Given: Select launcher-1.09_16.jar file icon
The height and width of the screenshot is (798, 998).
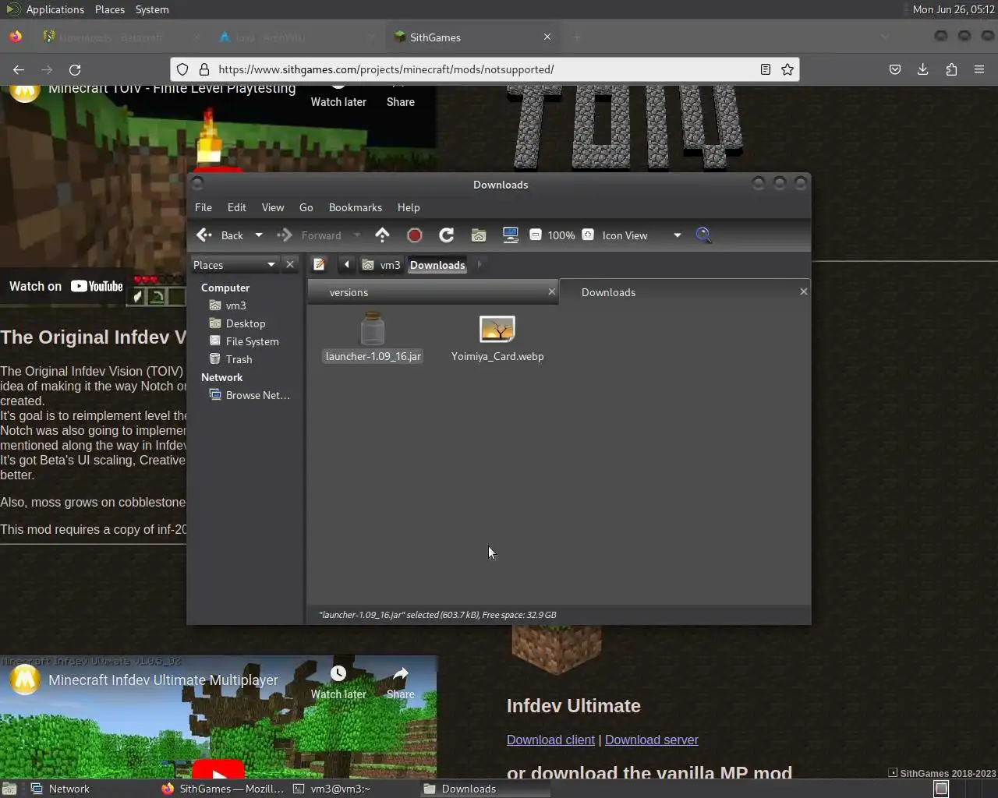Looking at the screenshot, I should coord(373,329).
